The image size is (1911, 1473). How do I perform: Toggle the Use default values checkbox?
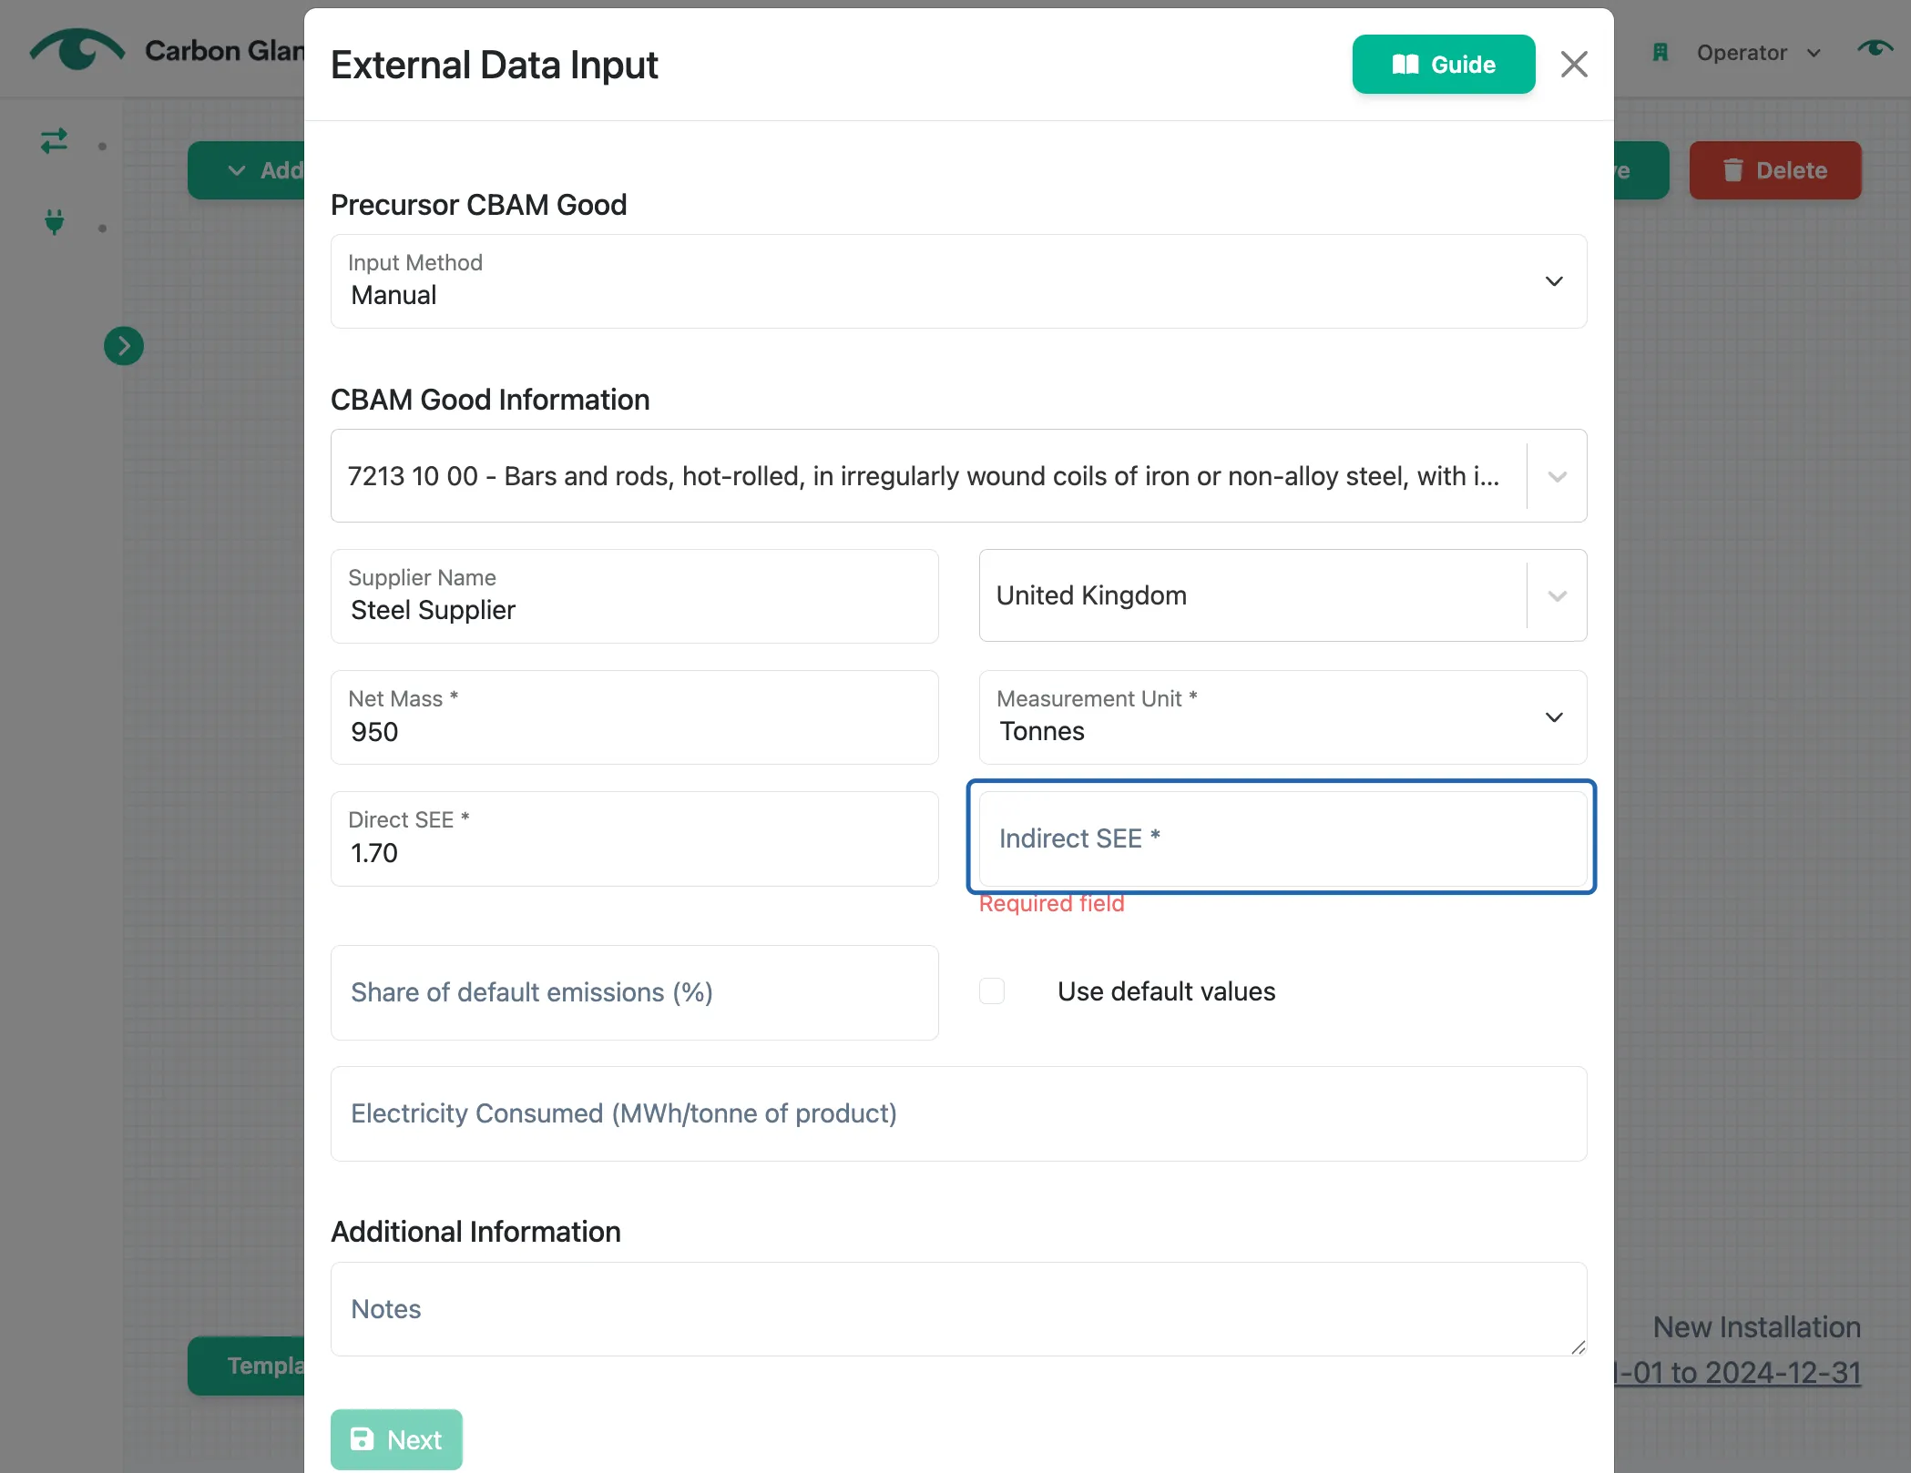pos(992,990)
